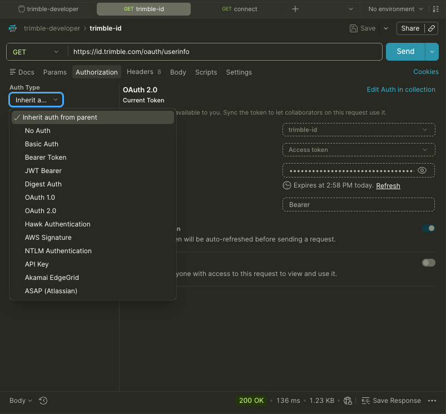Expand the GET method dropdown
Screen dimensions: 446x414
(36, 52)
